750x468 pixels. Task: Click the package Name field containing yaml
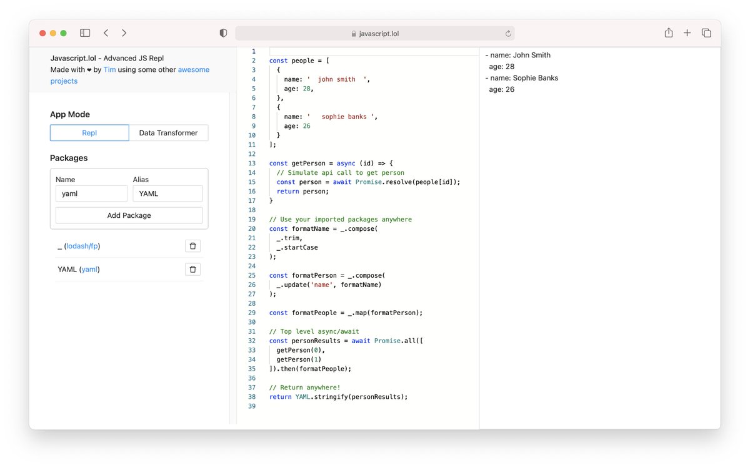(x=91, y=193)
